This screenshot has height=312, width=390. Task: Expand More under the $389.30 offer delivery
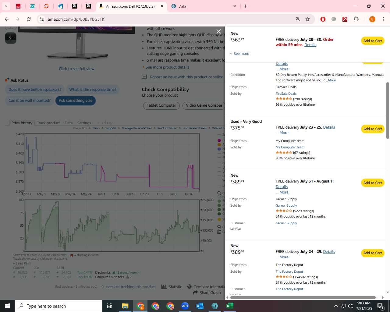pyautogui.click(x=284, y=257)
